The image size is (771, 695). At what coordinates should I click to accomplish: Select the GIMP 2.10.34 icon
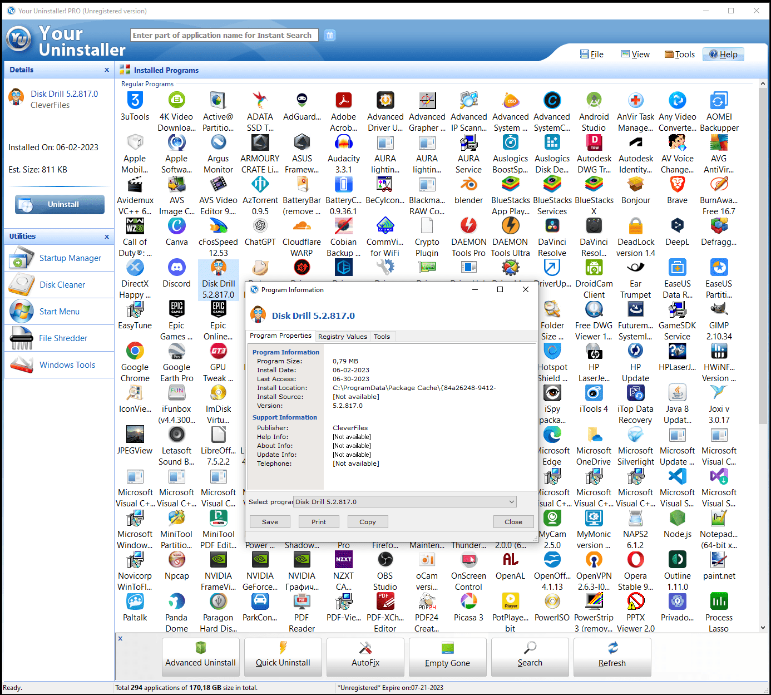pos(719,309)
